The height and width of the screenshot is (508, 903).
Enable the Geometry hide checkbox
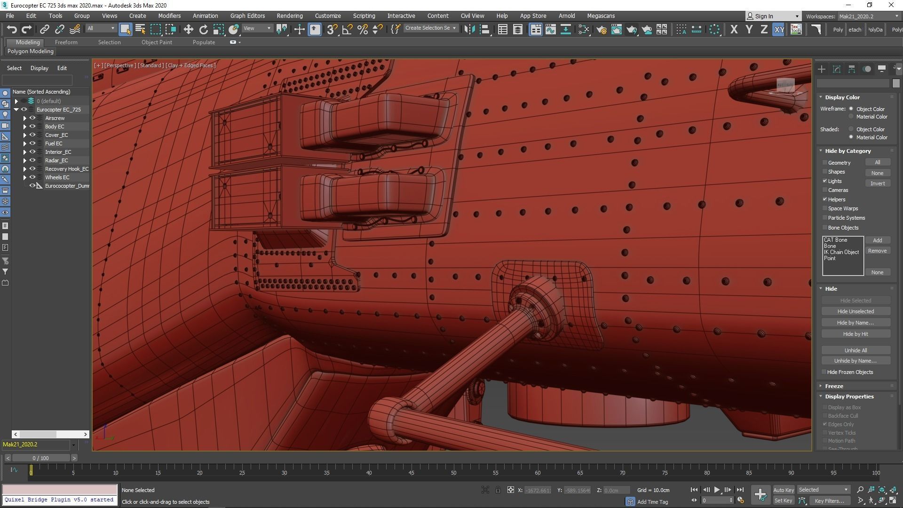(x=825, y=163)
